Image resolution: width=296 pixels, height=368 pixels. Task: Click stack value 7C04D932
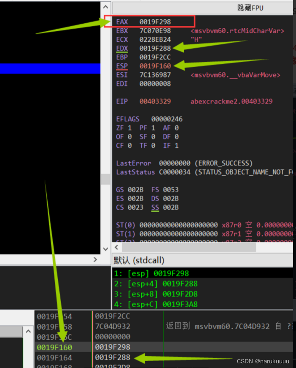(113, 327)
